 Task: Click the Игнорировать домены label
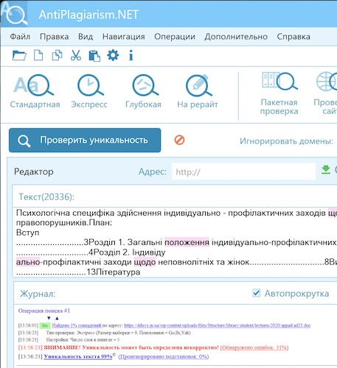286,141
